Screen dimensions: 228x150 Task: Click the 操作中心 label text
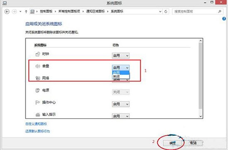click(49, 102)
